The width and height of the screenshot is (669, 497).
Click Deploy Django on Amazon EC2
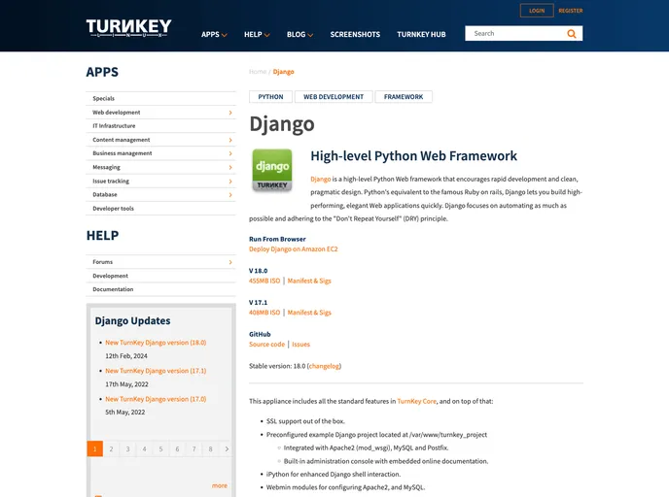point(293,249)
